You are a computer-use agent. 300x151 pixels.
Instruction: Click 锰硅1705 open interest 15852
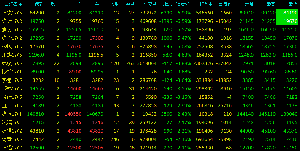coord(206,97)
